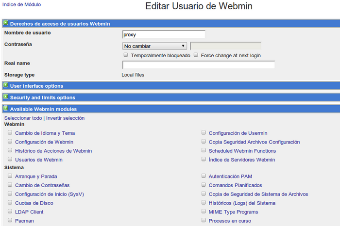Collapse the Derechos de acceso de usuarios Webmin section
Viewport: 340px width, 226px height.
[x=6, y=23]
